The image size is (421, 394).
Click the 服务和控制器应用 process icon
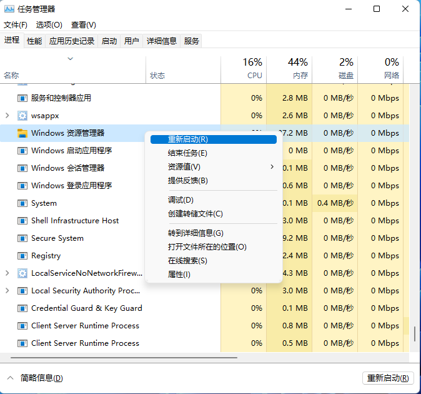click(x=22, y=98)
